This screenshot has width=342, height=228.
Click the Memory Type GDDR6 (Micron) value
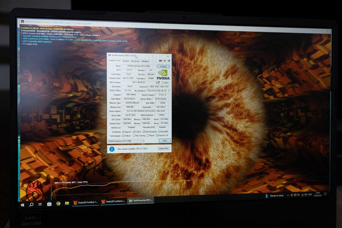132,103
